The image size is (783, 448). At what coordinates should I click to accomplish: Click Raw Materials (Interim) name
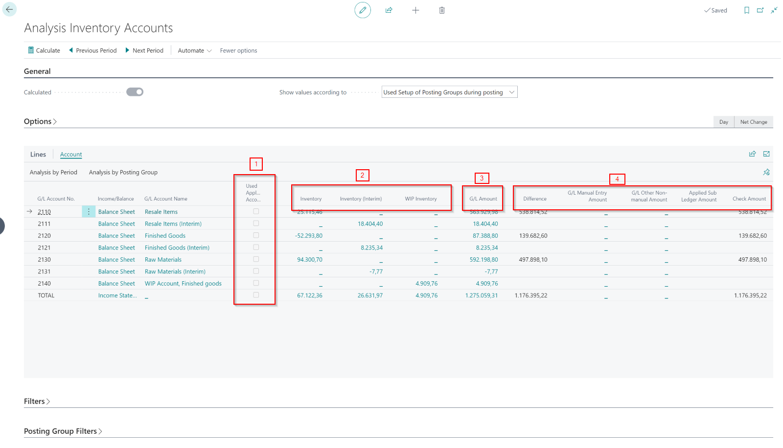(175, 272)
